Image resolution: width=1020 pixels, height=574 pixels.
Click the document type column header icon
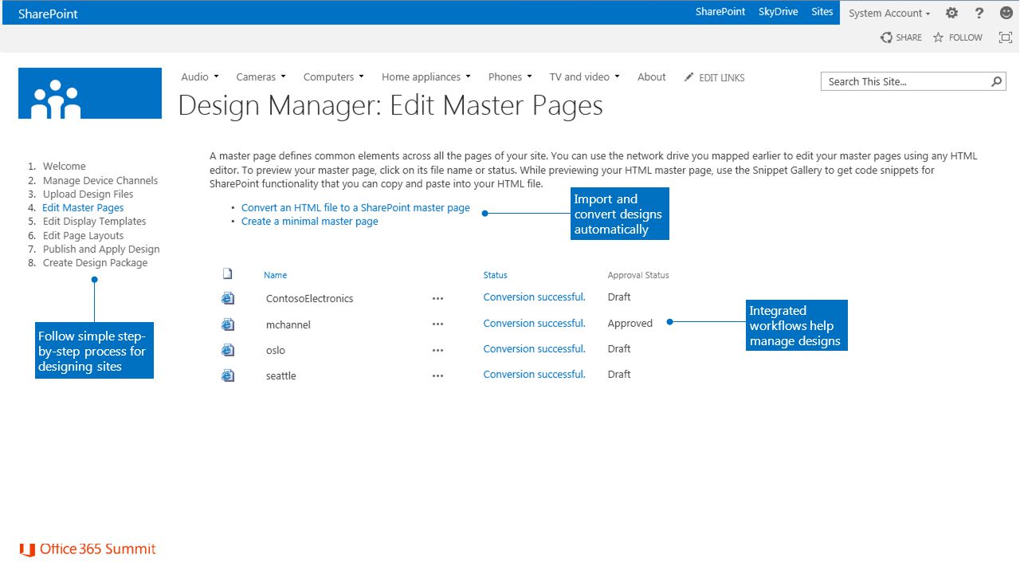coord(227,273)
